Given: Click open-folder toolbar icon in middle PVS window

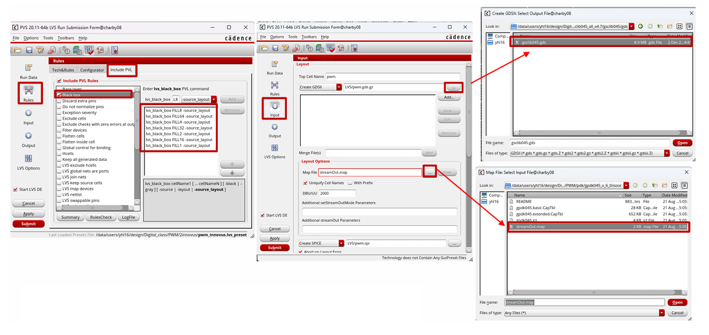Looking at the screenshot, I should [x=264, y=48].
